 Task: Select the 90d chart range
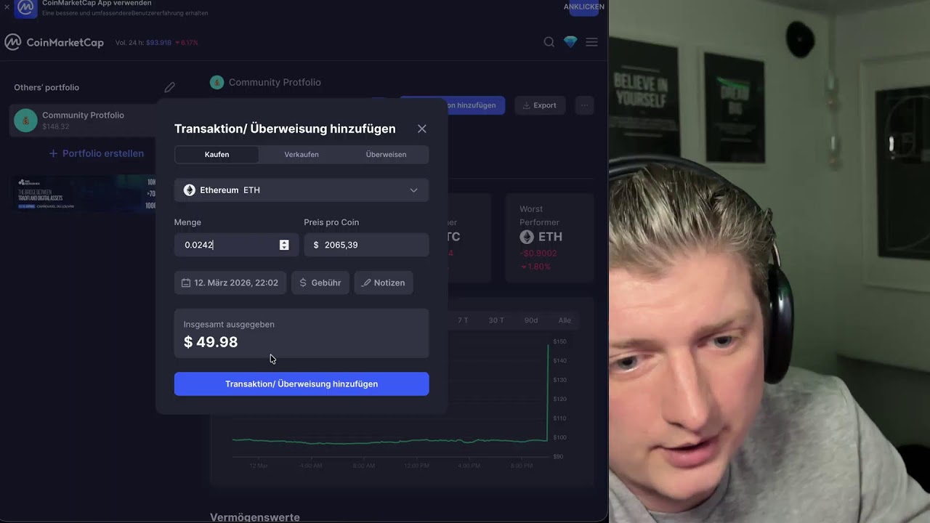point(531,320)
